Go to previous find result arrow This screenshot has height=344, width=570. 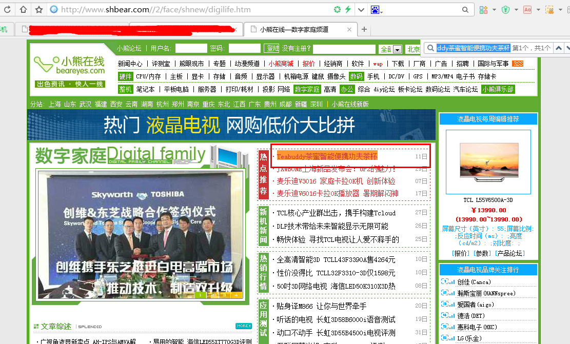click(x=559, y=48)
